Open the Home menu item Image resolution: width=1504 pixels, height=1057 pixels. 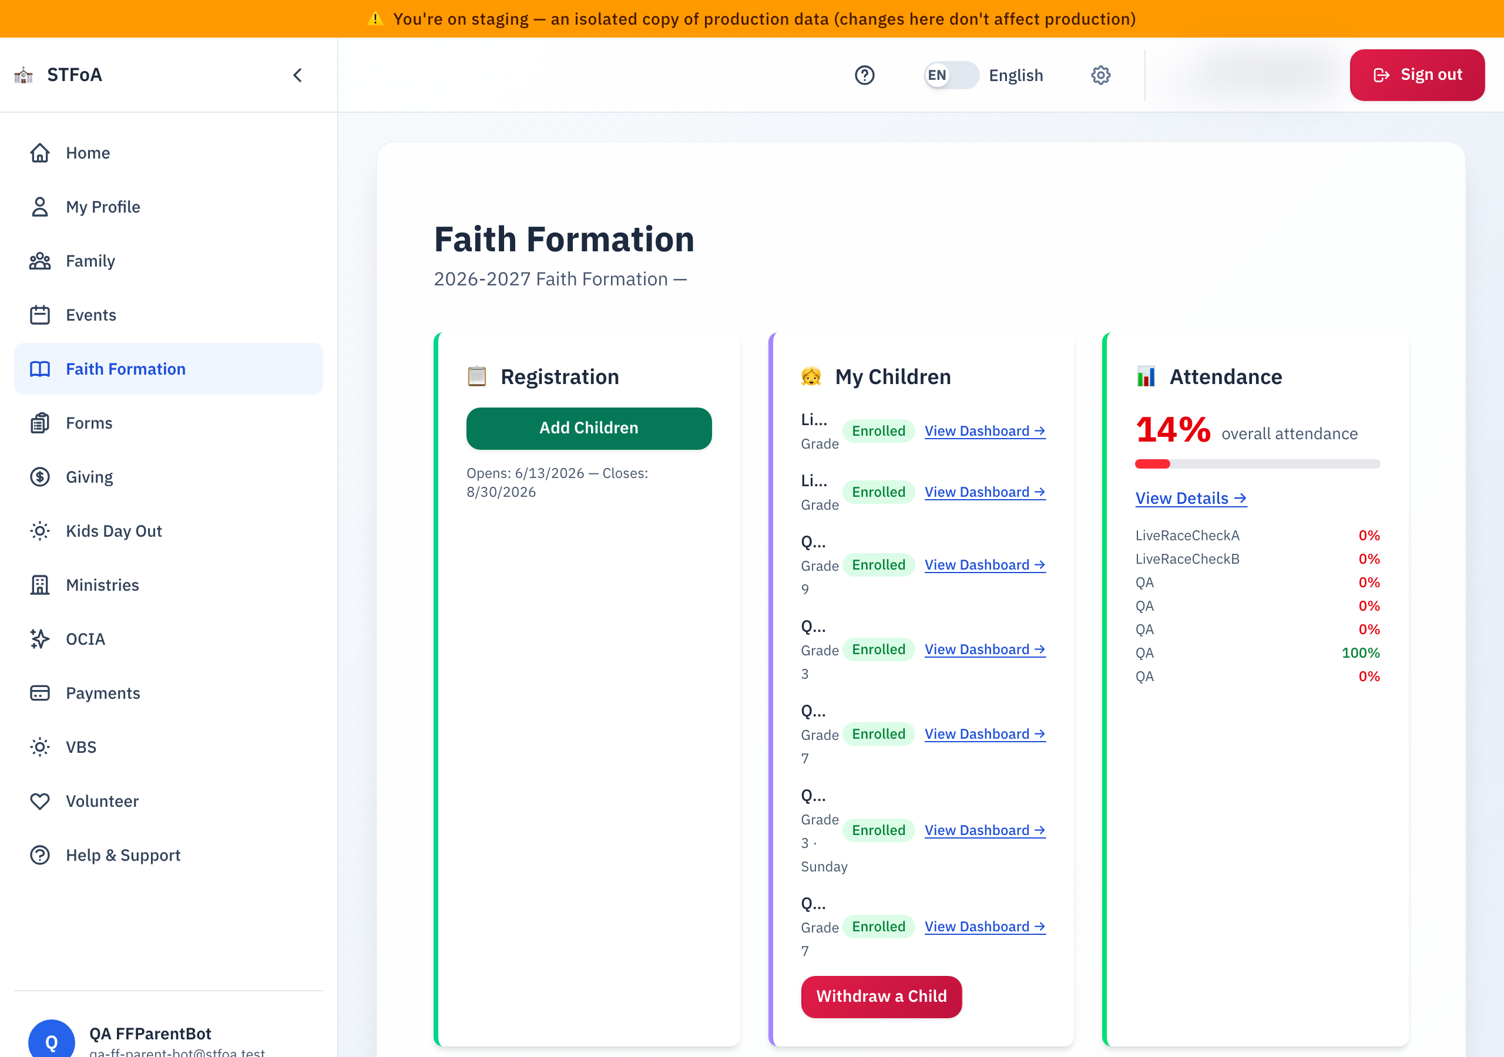(x=169, y=153)
